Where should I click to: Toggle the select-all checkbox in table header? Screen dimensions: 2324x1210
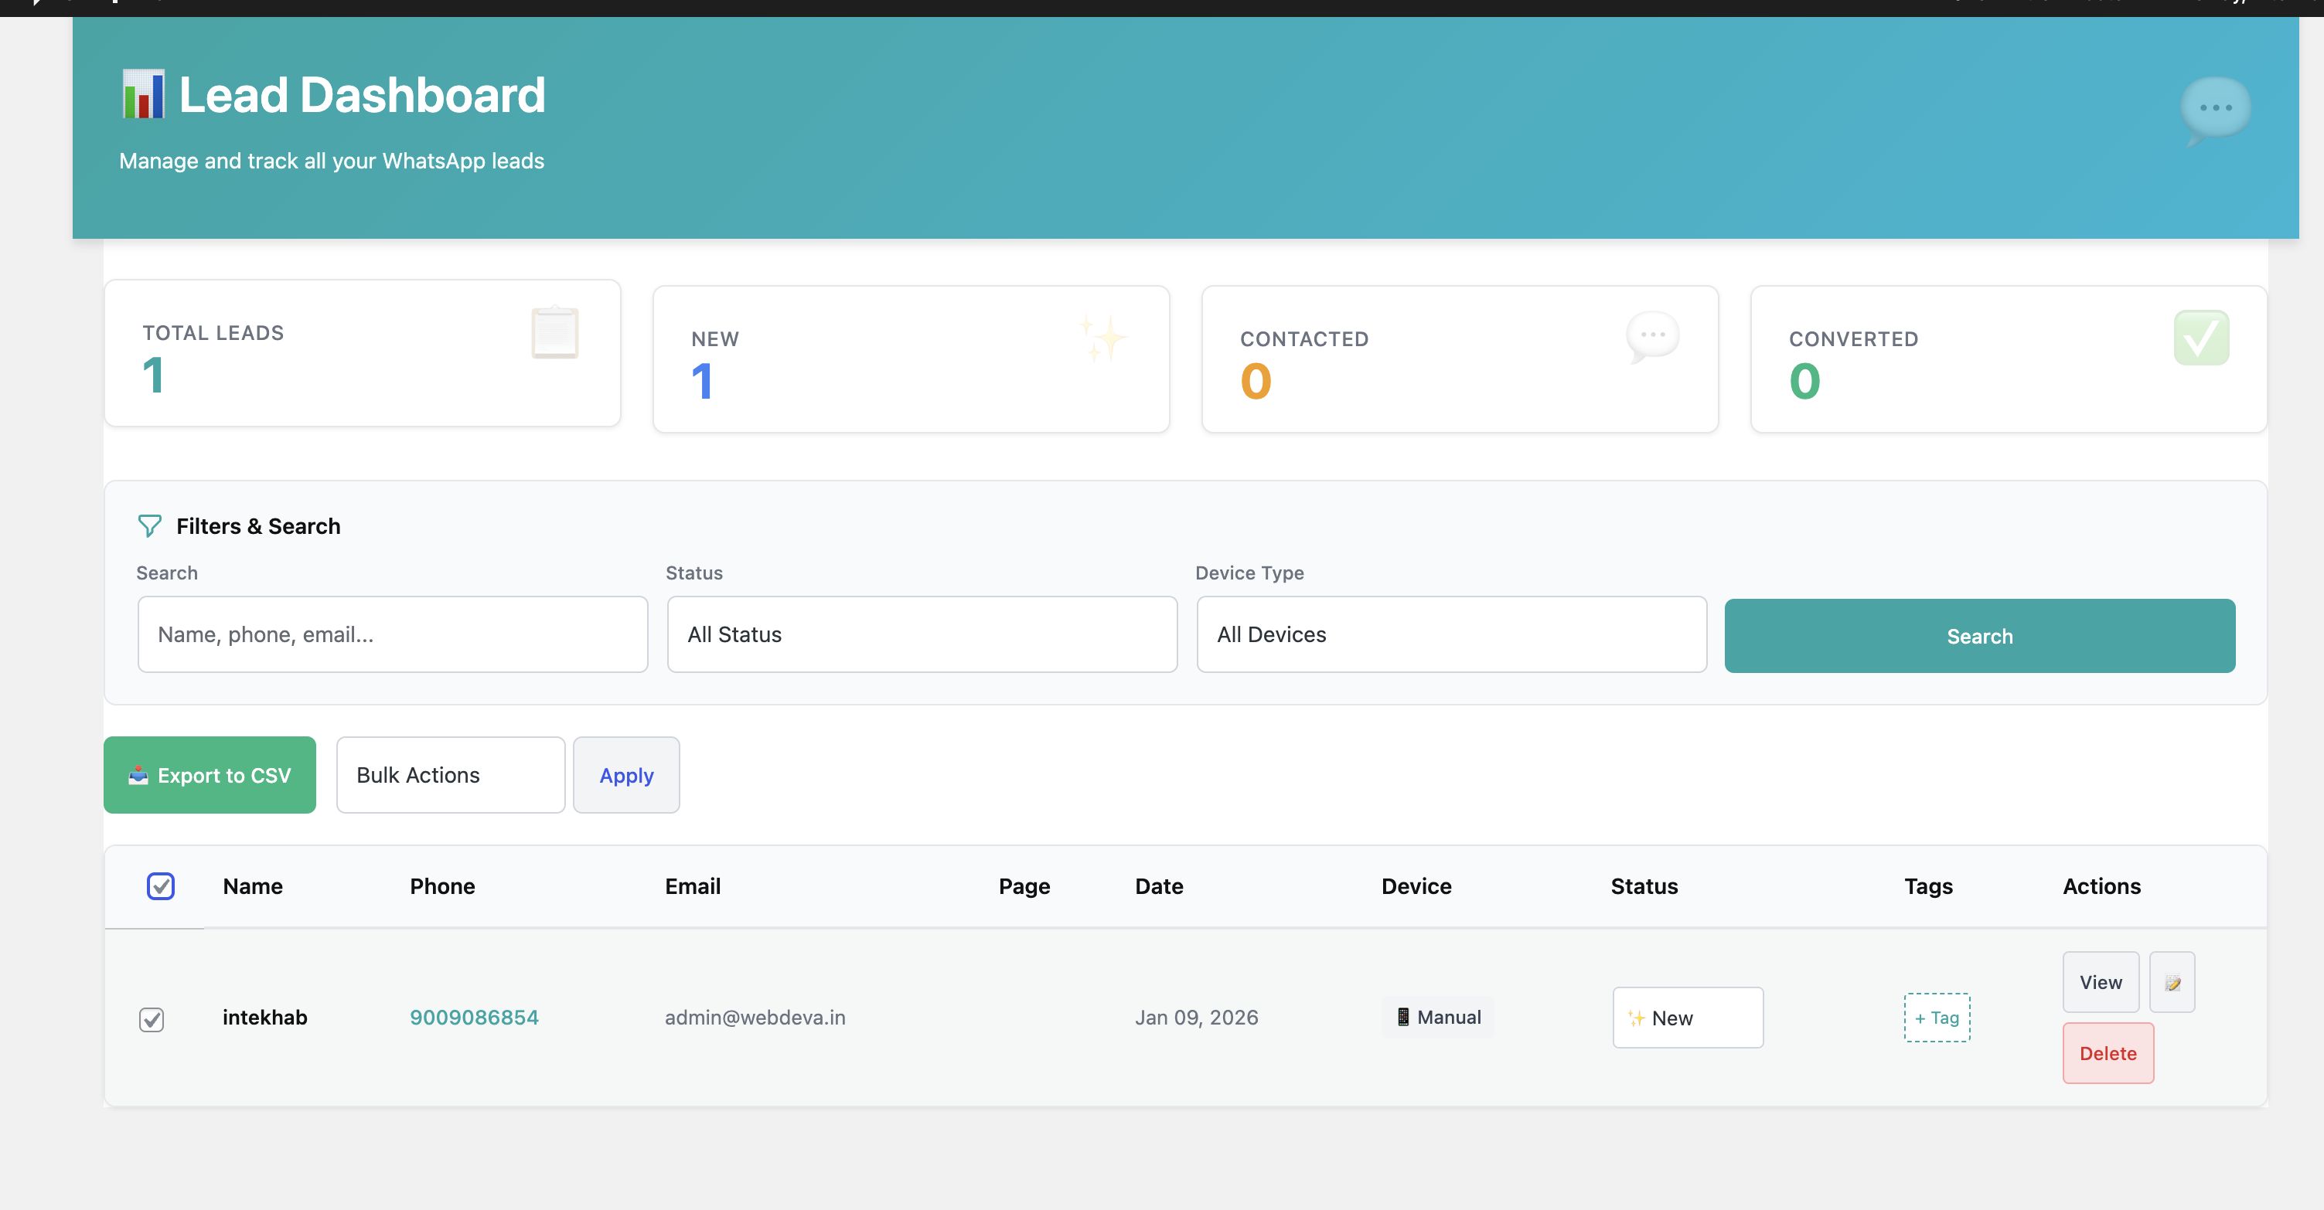[161, 886]
